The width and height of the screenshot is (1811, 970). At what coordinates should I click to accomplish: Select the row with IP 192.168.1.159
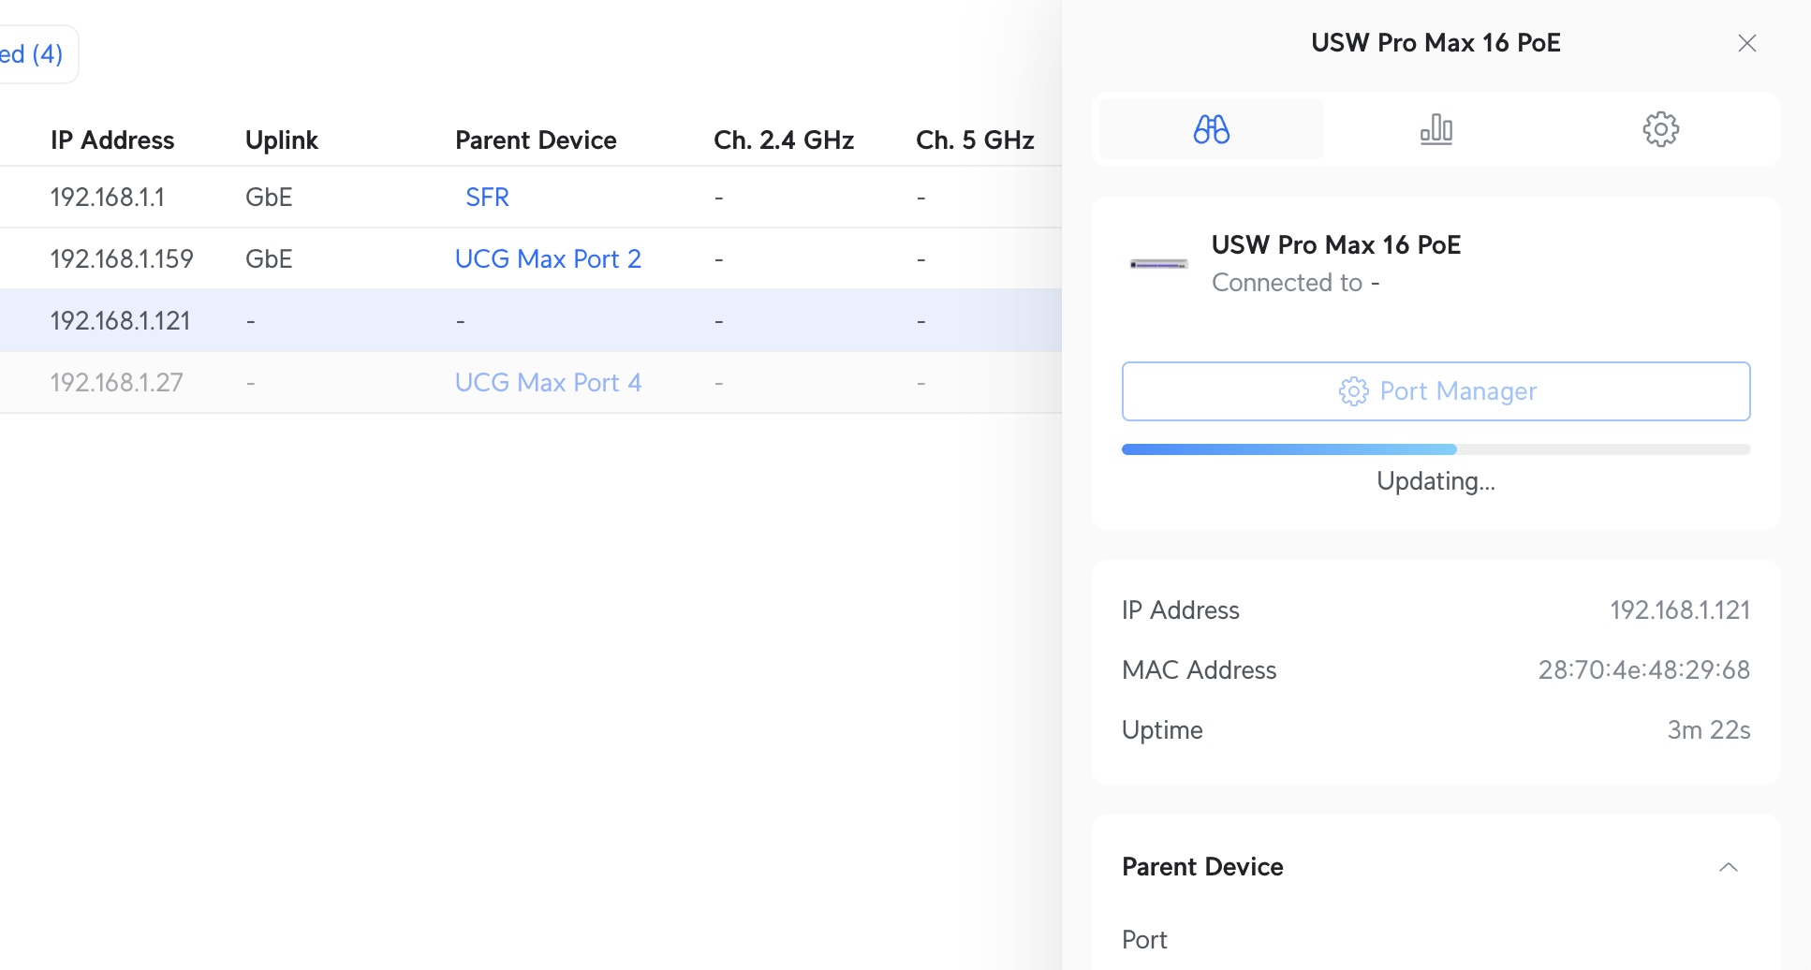(530, 258)
